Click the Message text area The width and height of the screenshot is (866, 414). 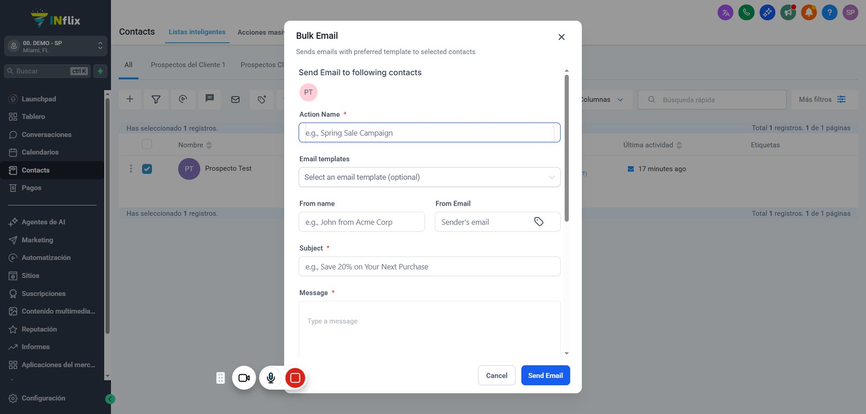tap(429, 328)
